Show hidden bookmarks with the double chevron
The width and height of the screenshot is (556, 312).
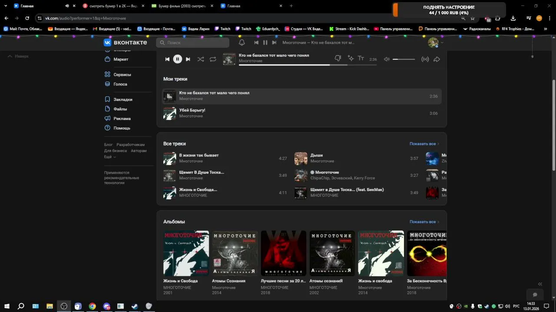[546, 29]
